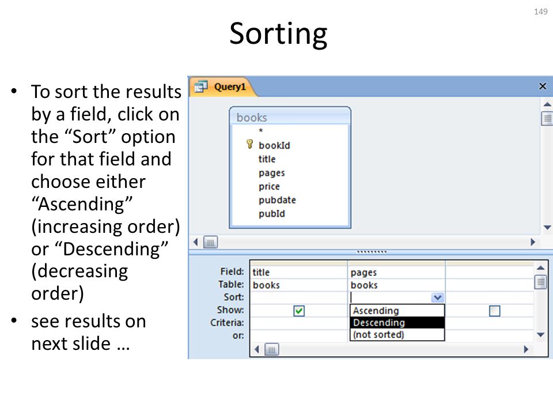Click the Query1 tab icon
Image resolution: width=553 pixels, height=415 pixels.
(200, 86)
